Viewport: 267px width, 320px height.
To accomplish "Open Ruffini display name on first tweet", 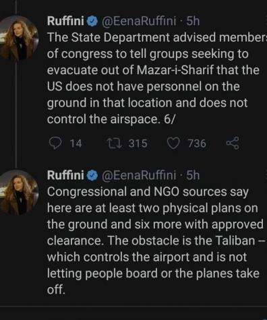I will (x=66, y=22).
